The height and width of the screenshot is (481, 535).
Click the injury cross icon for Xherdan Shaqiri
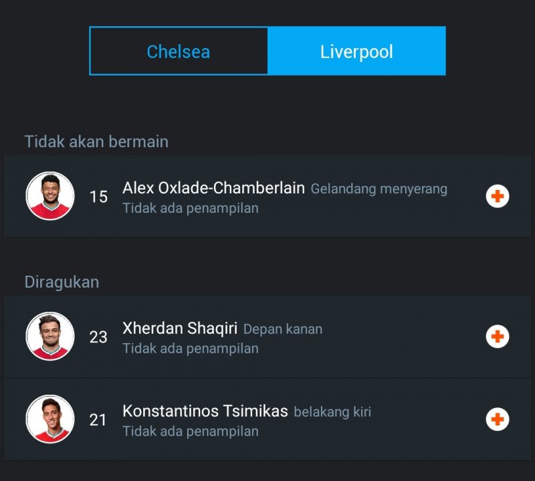tap(498, 336)
